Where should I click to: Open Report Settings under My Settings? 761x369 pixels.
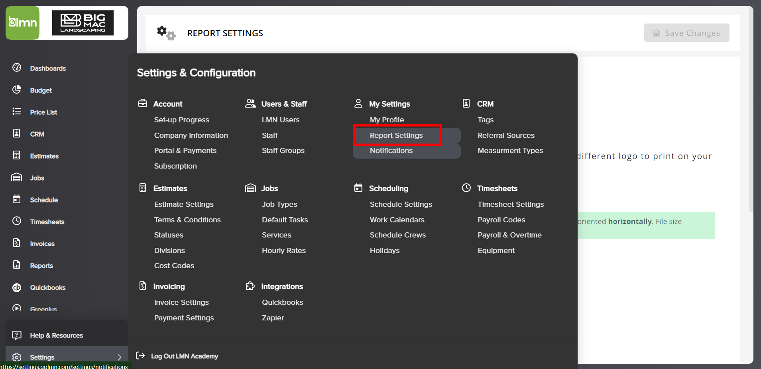[396, 135]
